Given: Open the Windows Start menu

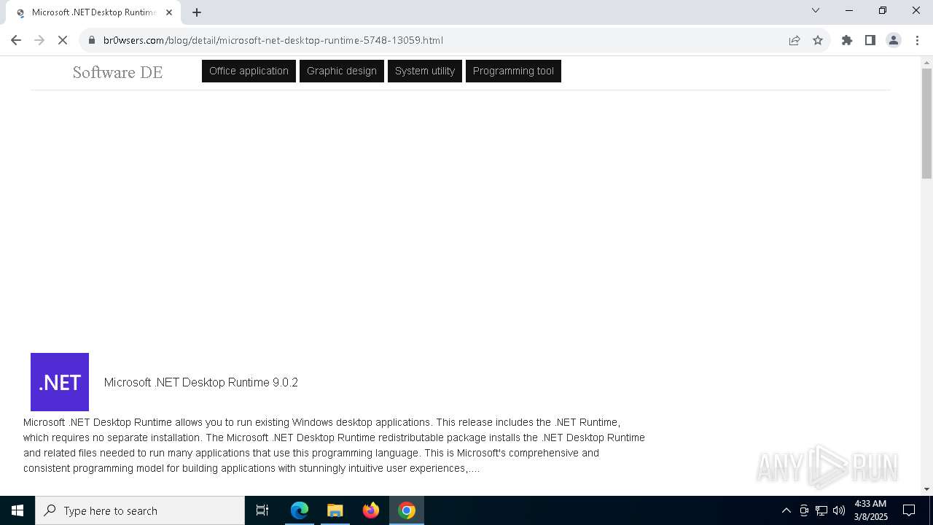Looking at the screenshot, I should 17,510.
